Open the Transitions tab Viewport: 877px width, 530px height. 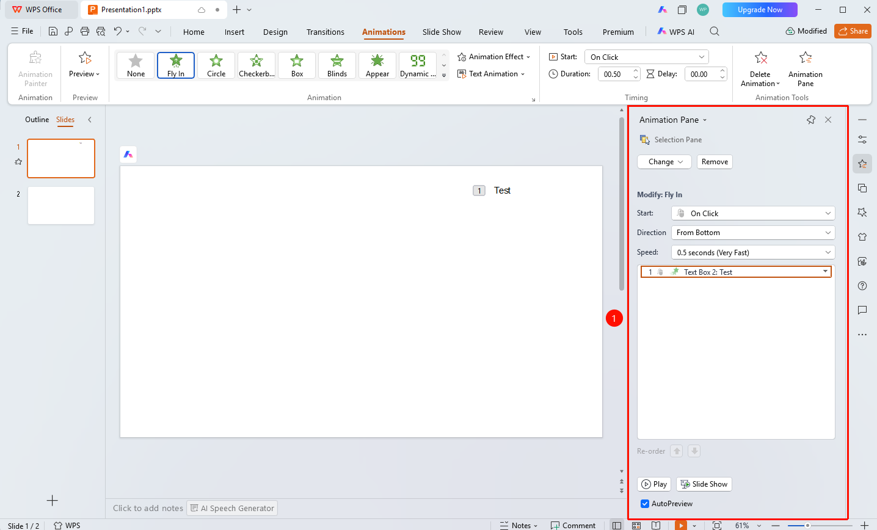pos(326,32)
